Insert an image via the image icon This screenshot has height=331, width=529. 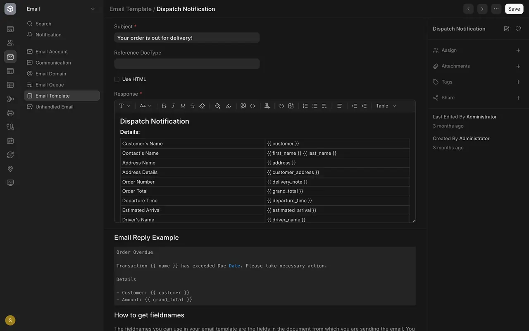tap(291, 106)
